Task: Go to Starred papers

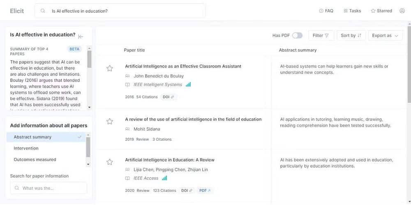Action: [x=381, y=11]
